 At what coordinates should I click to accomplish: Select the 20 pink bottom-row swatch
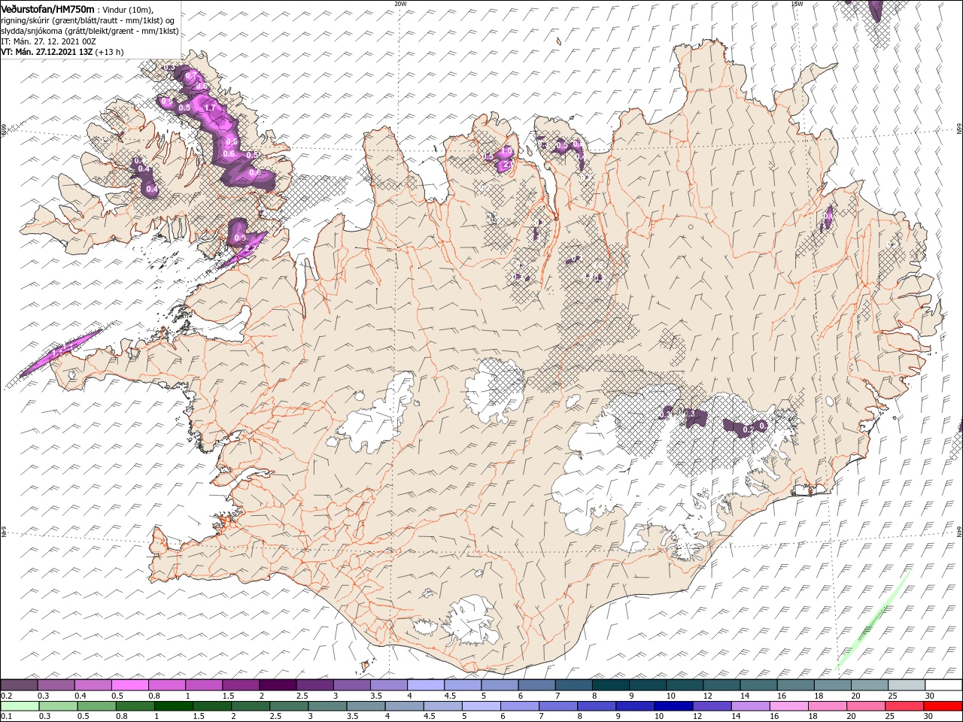864,706
